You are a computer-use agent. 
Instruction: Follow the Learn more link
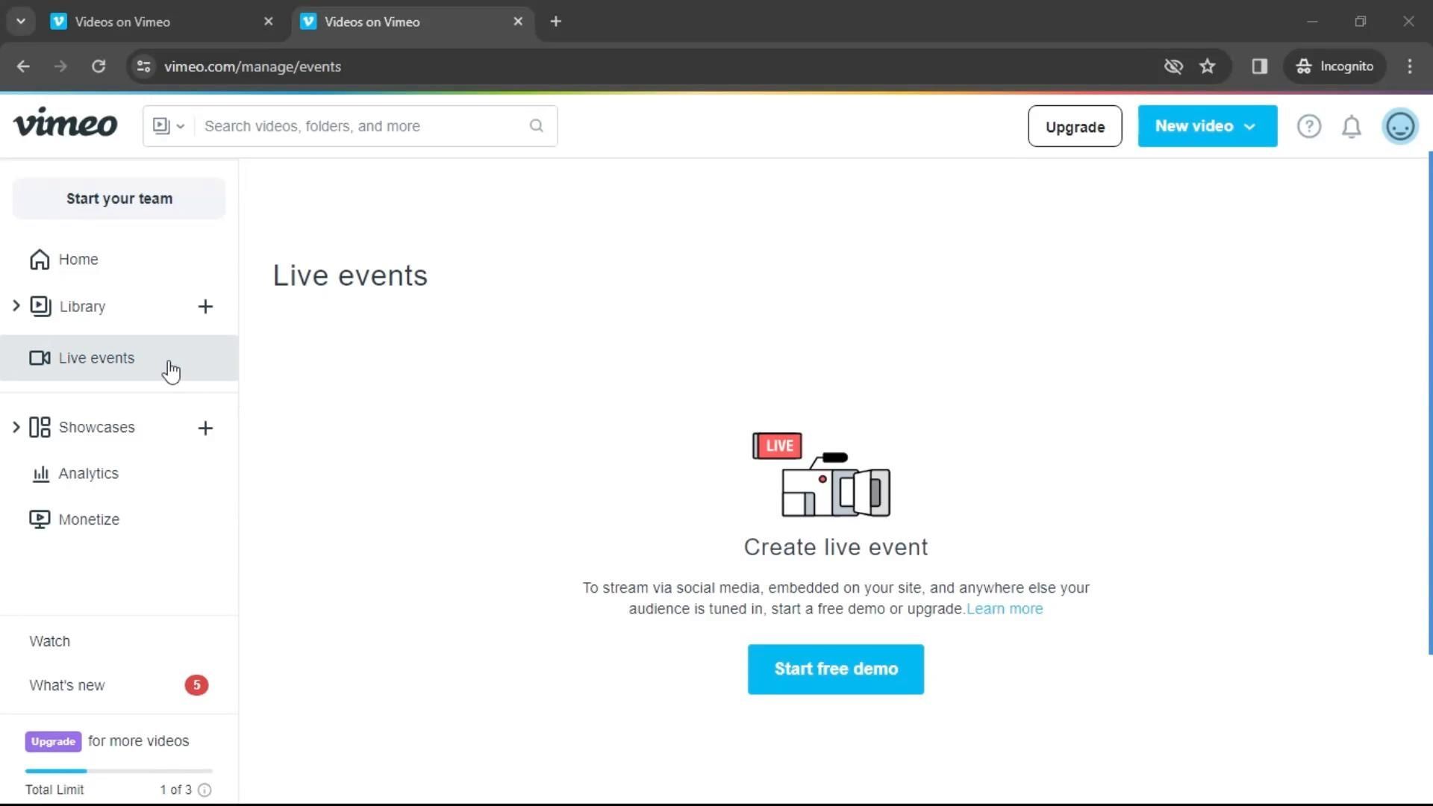[x=1005, y=609]
